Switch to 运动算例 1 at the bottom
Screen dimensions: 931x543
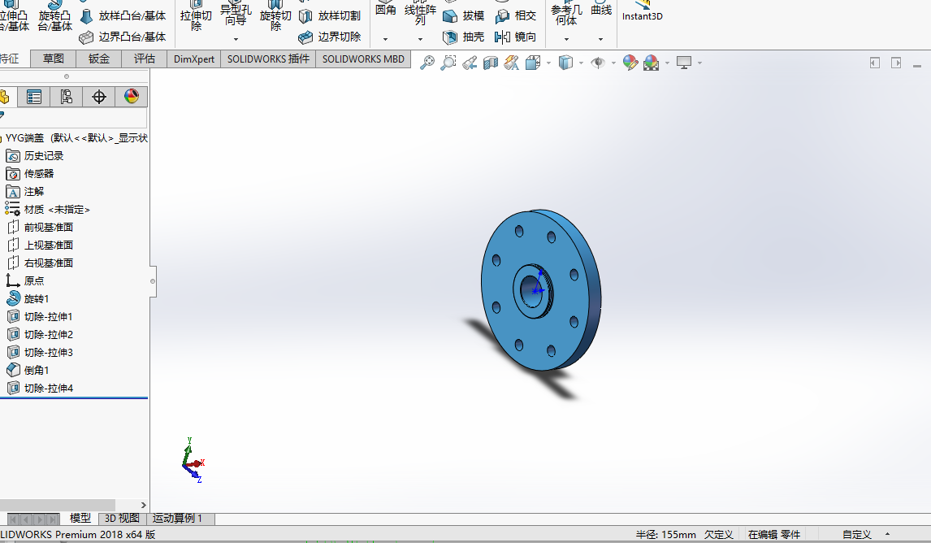pyautogui.click(x=175, y=518)
